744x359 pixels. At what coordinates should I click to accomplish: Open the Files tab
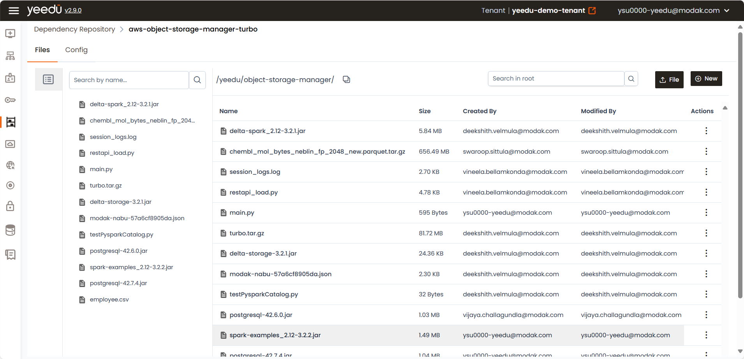(x=42, y=50)
